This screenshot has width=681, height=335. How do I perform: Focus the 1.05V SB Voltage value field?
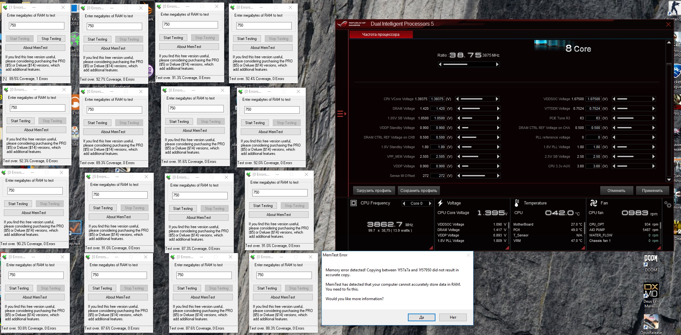pos(438,118)
